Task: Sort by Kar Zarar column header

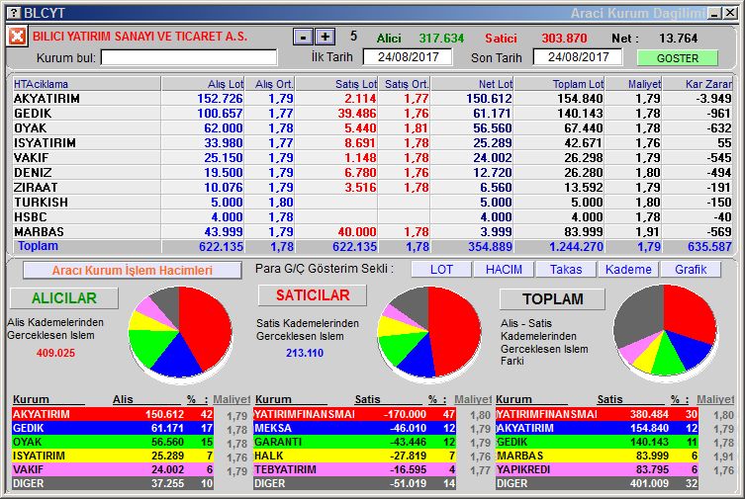Action: [x=698, y=84]
